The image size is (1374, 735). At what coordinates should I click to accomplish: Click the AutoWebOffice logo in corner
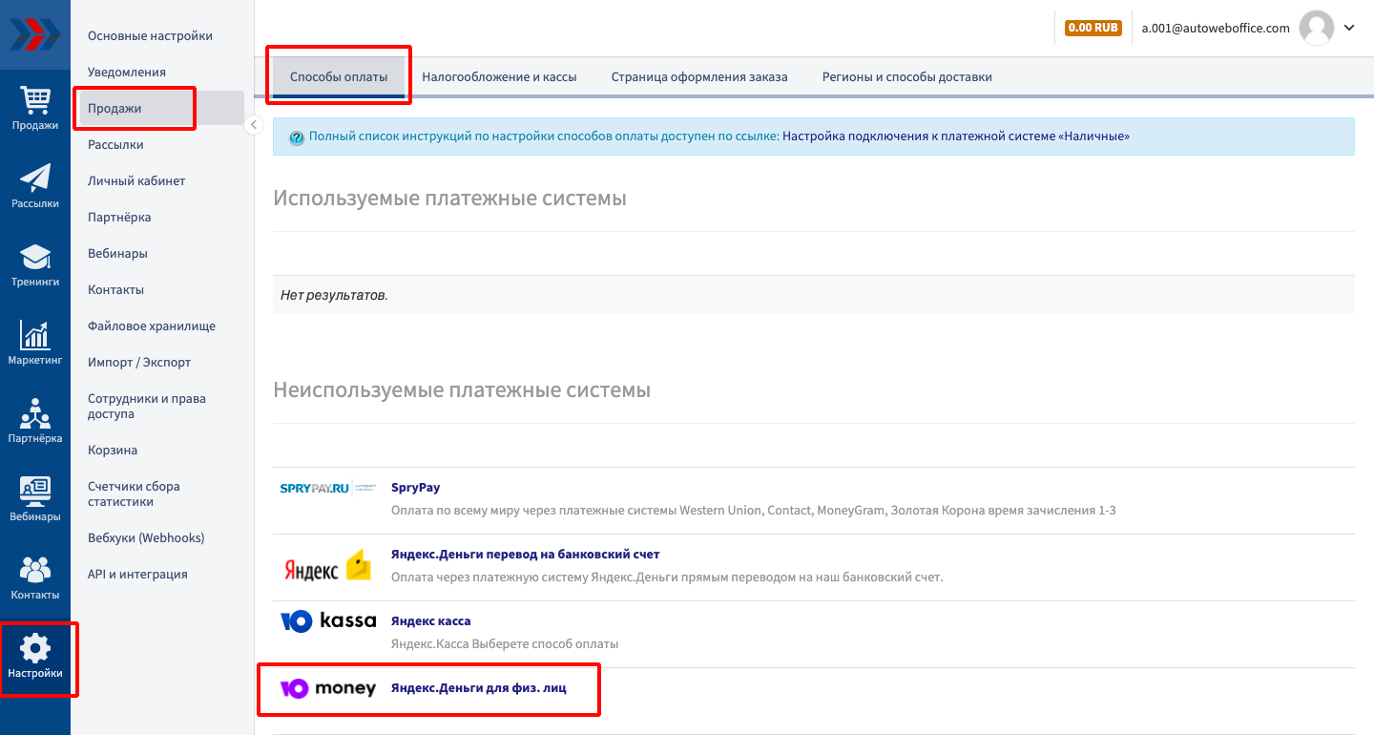(34, 34)
